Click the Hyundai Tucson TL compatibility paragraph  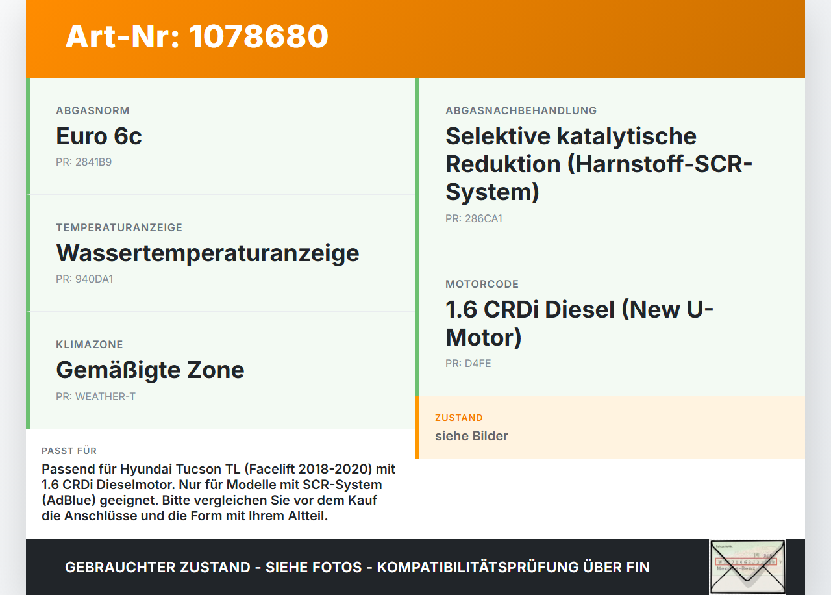tap(219, 492)
